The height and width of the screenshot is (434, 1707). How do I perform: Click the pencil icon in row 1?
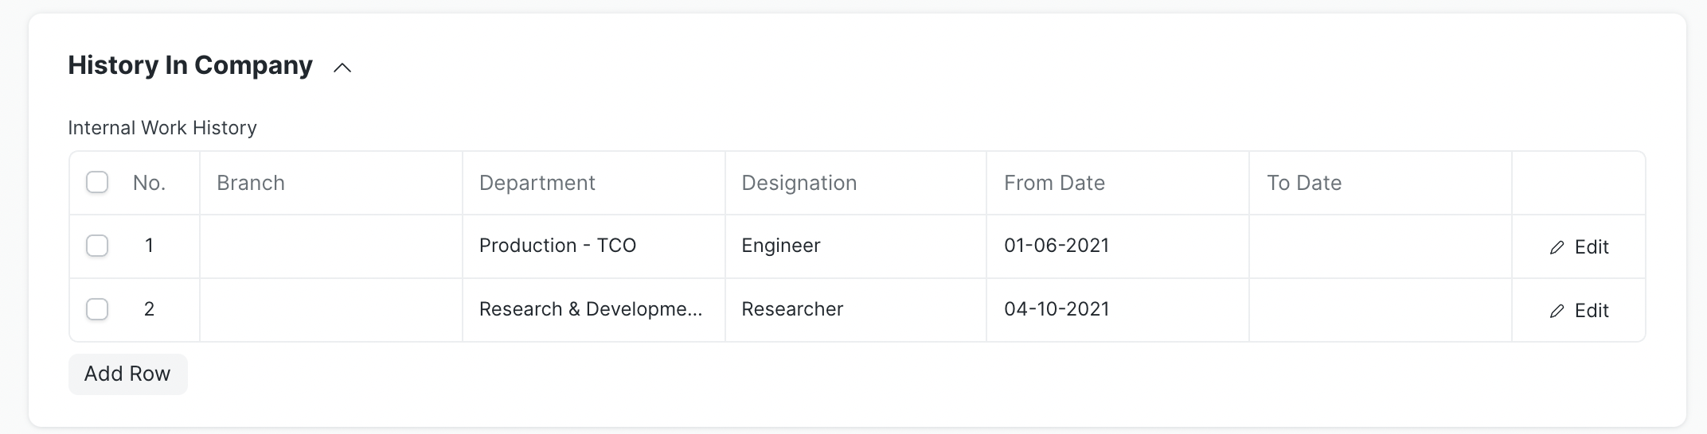point(1557,247)
